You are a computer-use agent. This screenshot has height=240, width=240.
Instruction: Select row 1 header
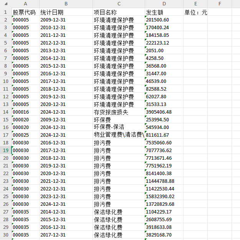(x=6, y=12)
